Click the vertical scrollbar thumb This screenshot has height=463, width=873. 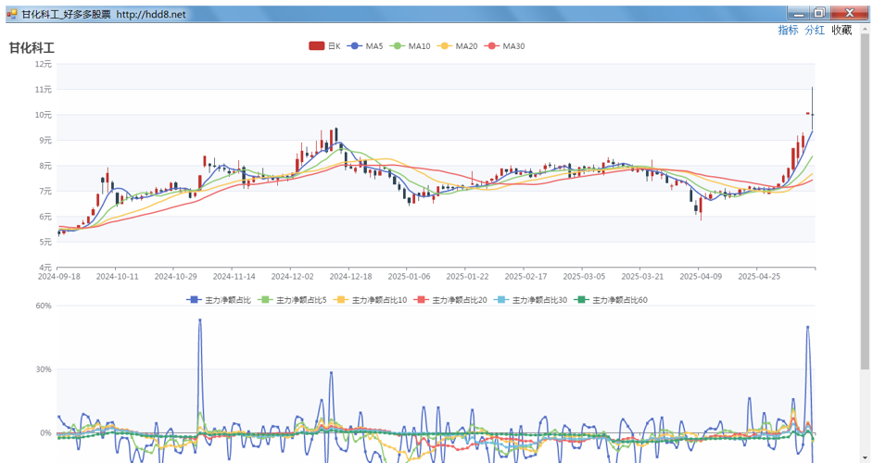click(x=865, y=200)
